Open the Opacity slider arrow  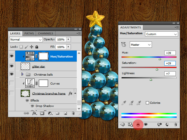[x=68, y=39]
